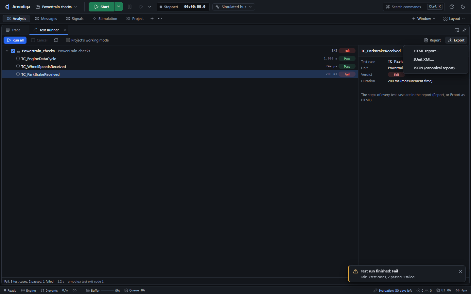Image resolution: width=471 pixels, height=294 pixels.
Task: Click the green Start button
Action: (101, 7)
